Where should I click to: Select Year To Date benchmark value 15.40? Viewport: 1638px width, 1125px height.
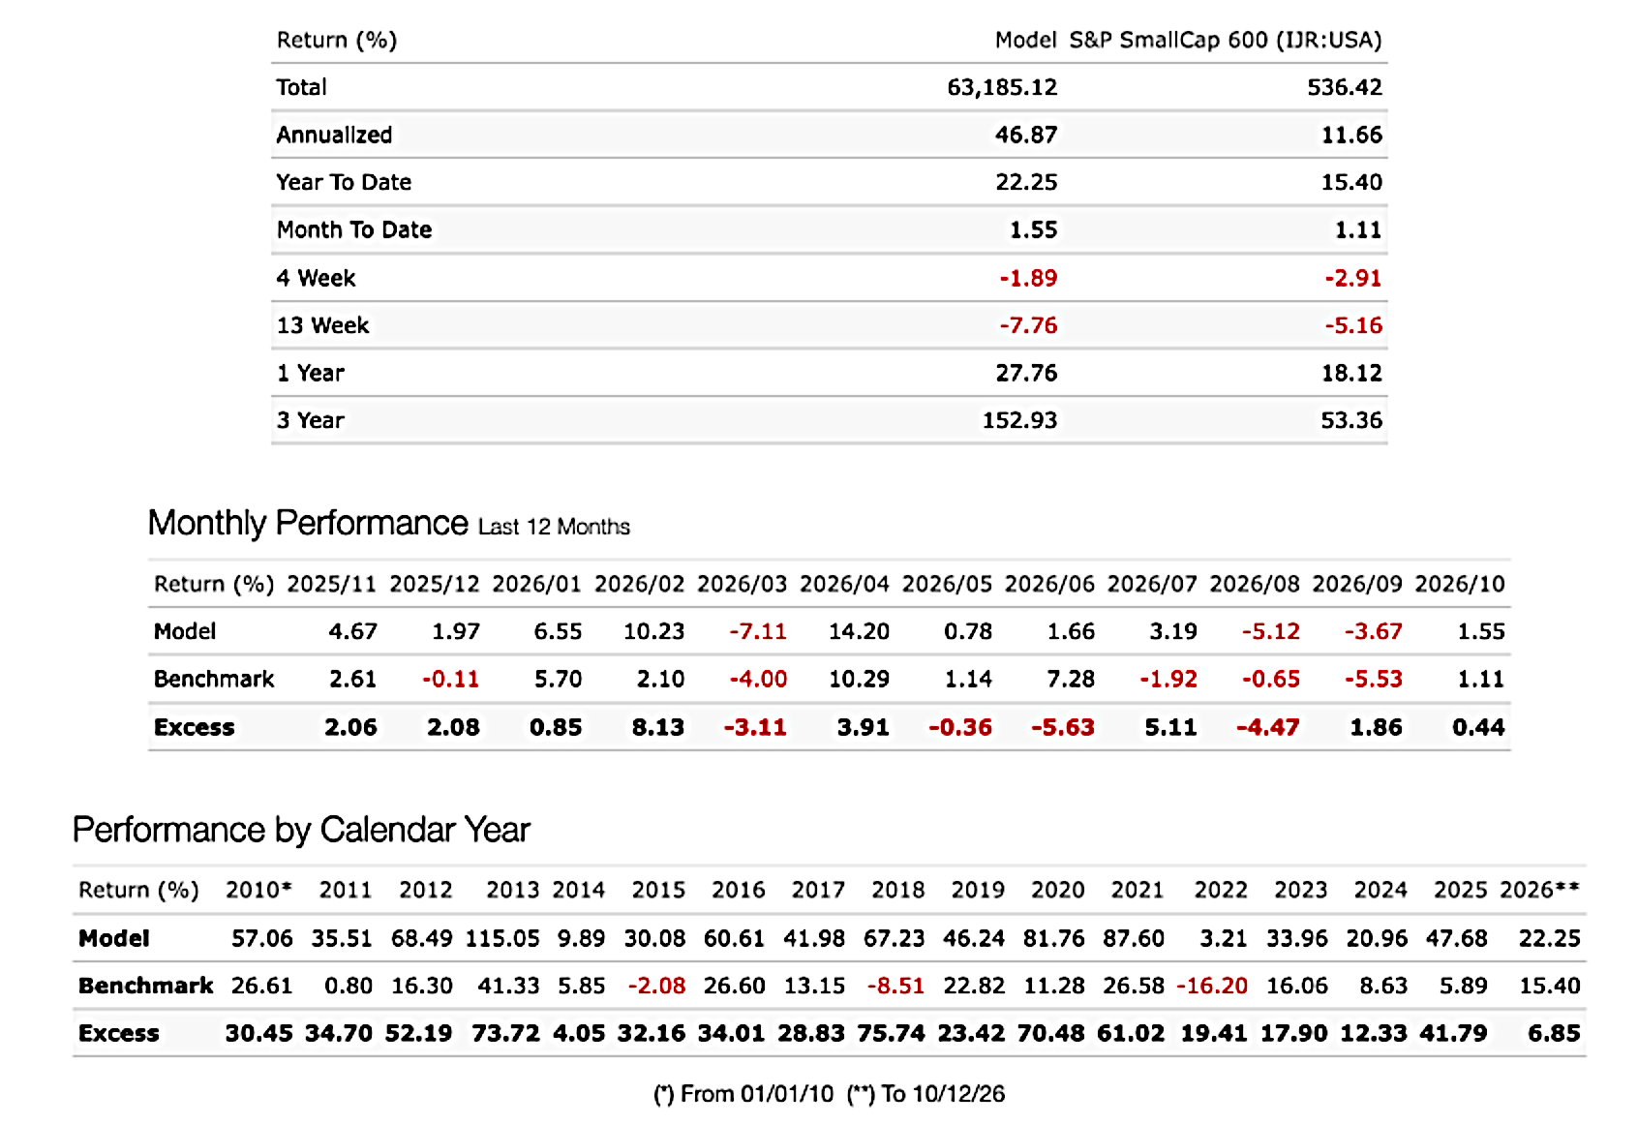pyautogui.click(x=1351, y=182)
